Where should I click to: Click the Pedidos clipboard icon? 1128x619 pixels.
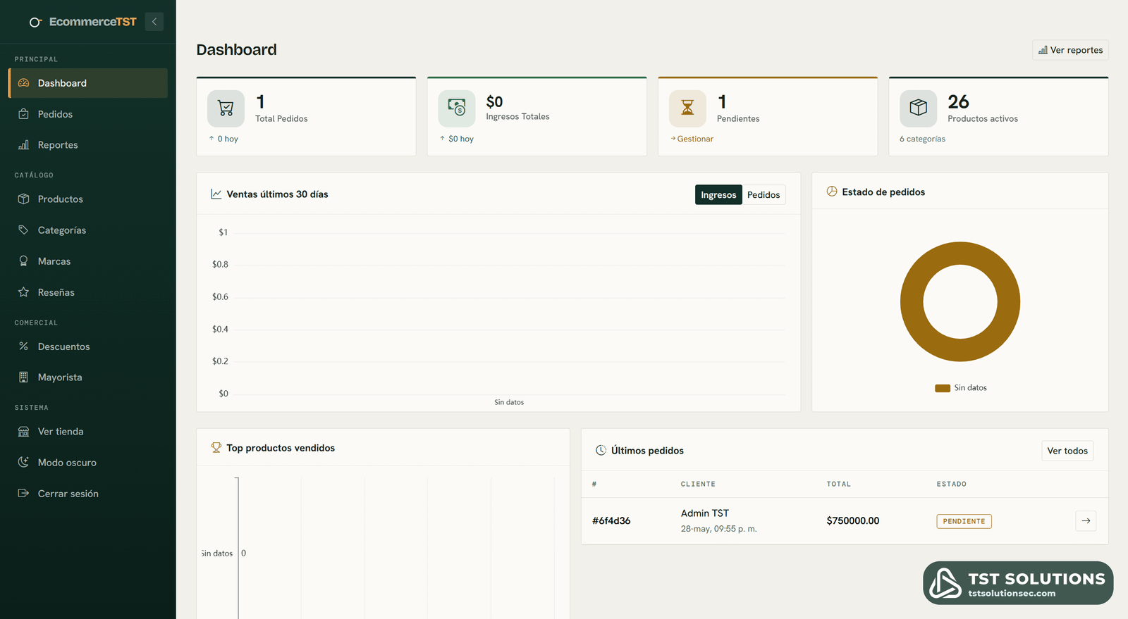point(23,114)
